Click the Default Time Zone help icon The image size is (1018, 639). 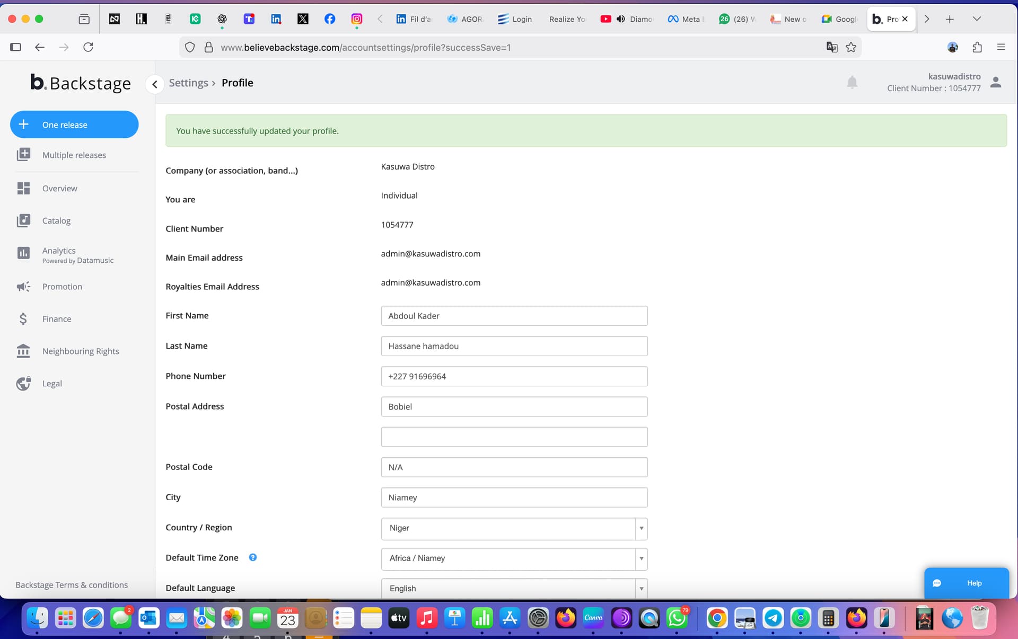click(253, 557)
